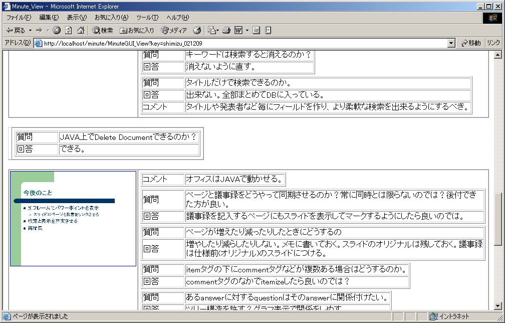Viewport: 505px width, 323px height.
Task: Click answer starting 増やしたり減らしたりしない
Action: pyautogui.click(x=334, y=249)
